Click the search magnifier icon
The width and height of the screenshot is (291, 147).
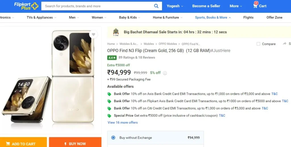click(x=156, y=6)
